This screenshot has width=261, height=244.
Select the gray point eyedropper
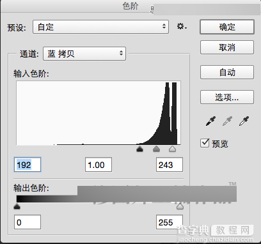coord(227,121)
